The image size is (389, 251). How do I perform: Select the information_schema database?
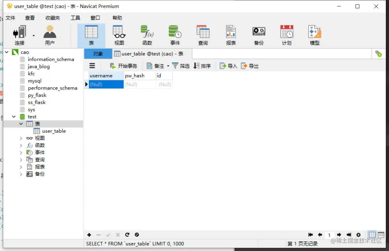click(51, 59)
